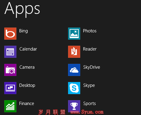Open the green Finance chart icon
The width and height of the screenshot is (141, 115).
(10, 106)
